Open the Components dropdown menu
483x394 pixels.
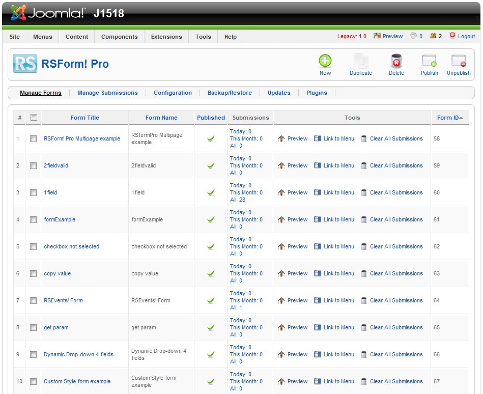point(119,37)
